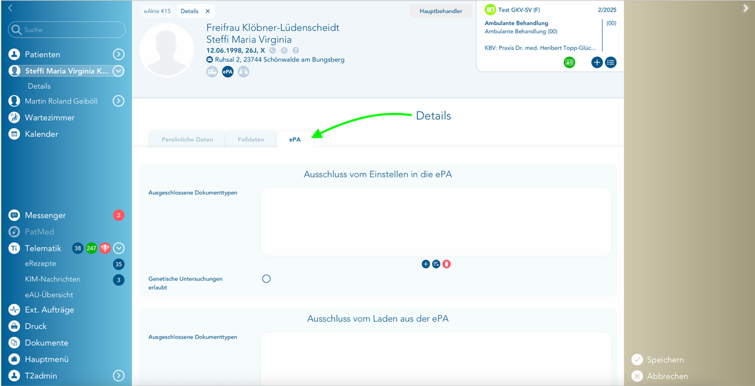
Task: Open the green insurance card icon under the case panel
Action: point(569,62)
